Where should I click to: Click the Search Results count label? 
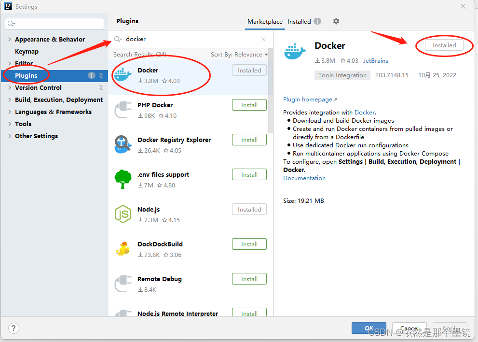[140, 55]
